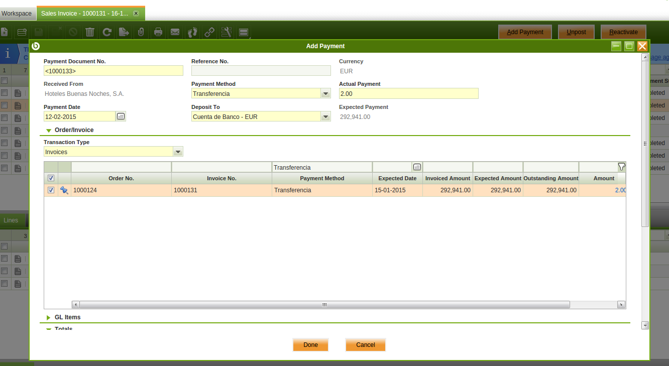
Task: Click the Actual Payment input field
Action: pos(408,93)
